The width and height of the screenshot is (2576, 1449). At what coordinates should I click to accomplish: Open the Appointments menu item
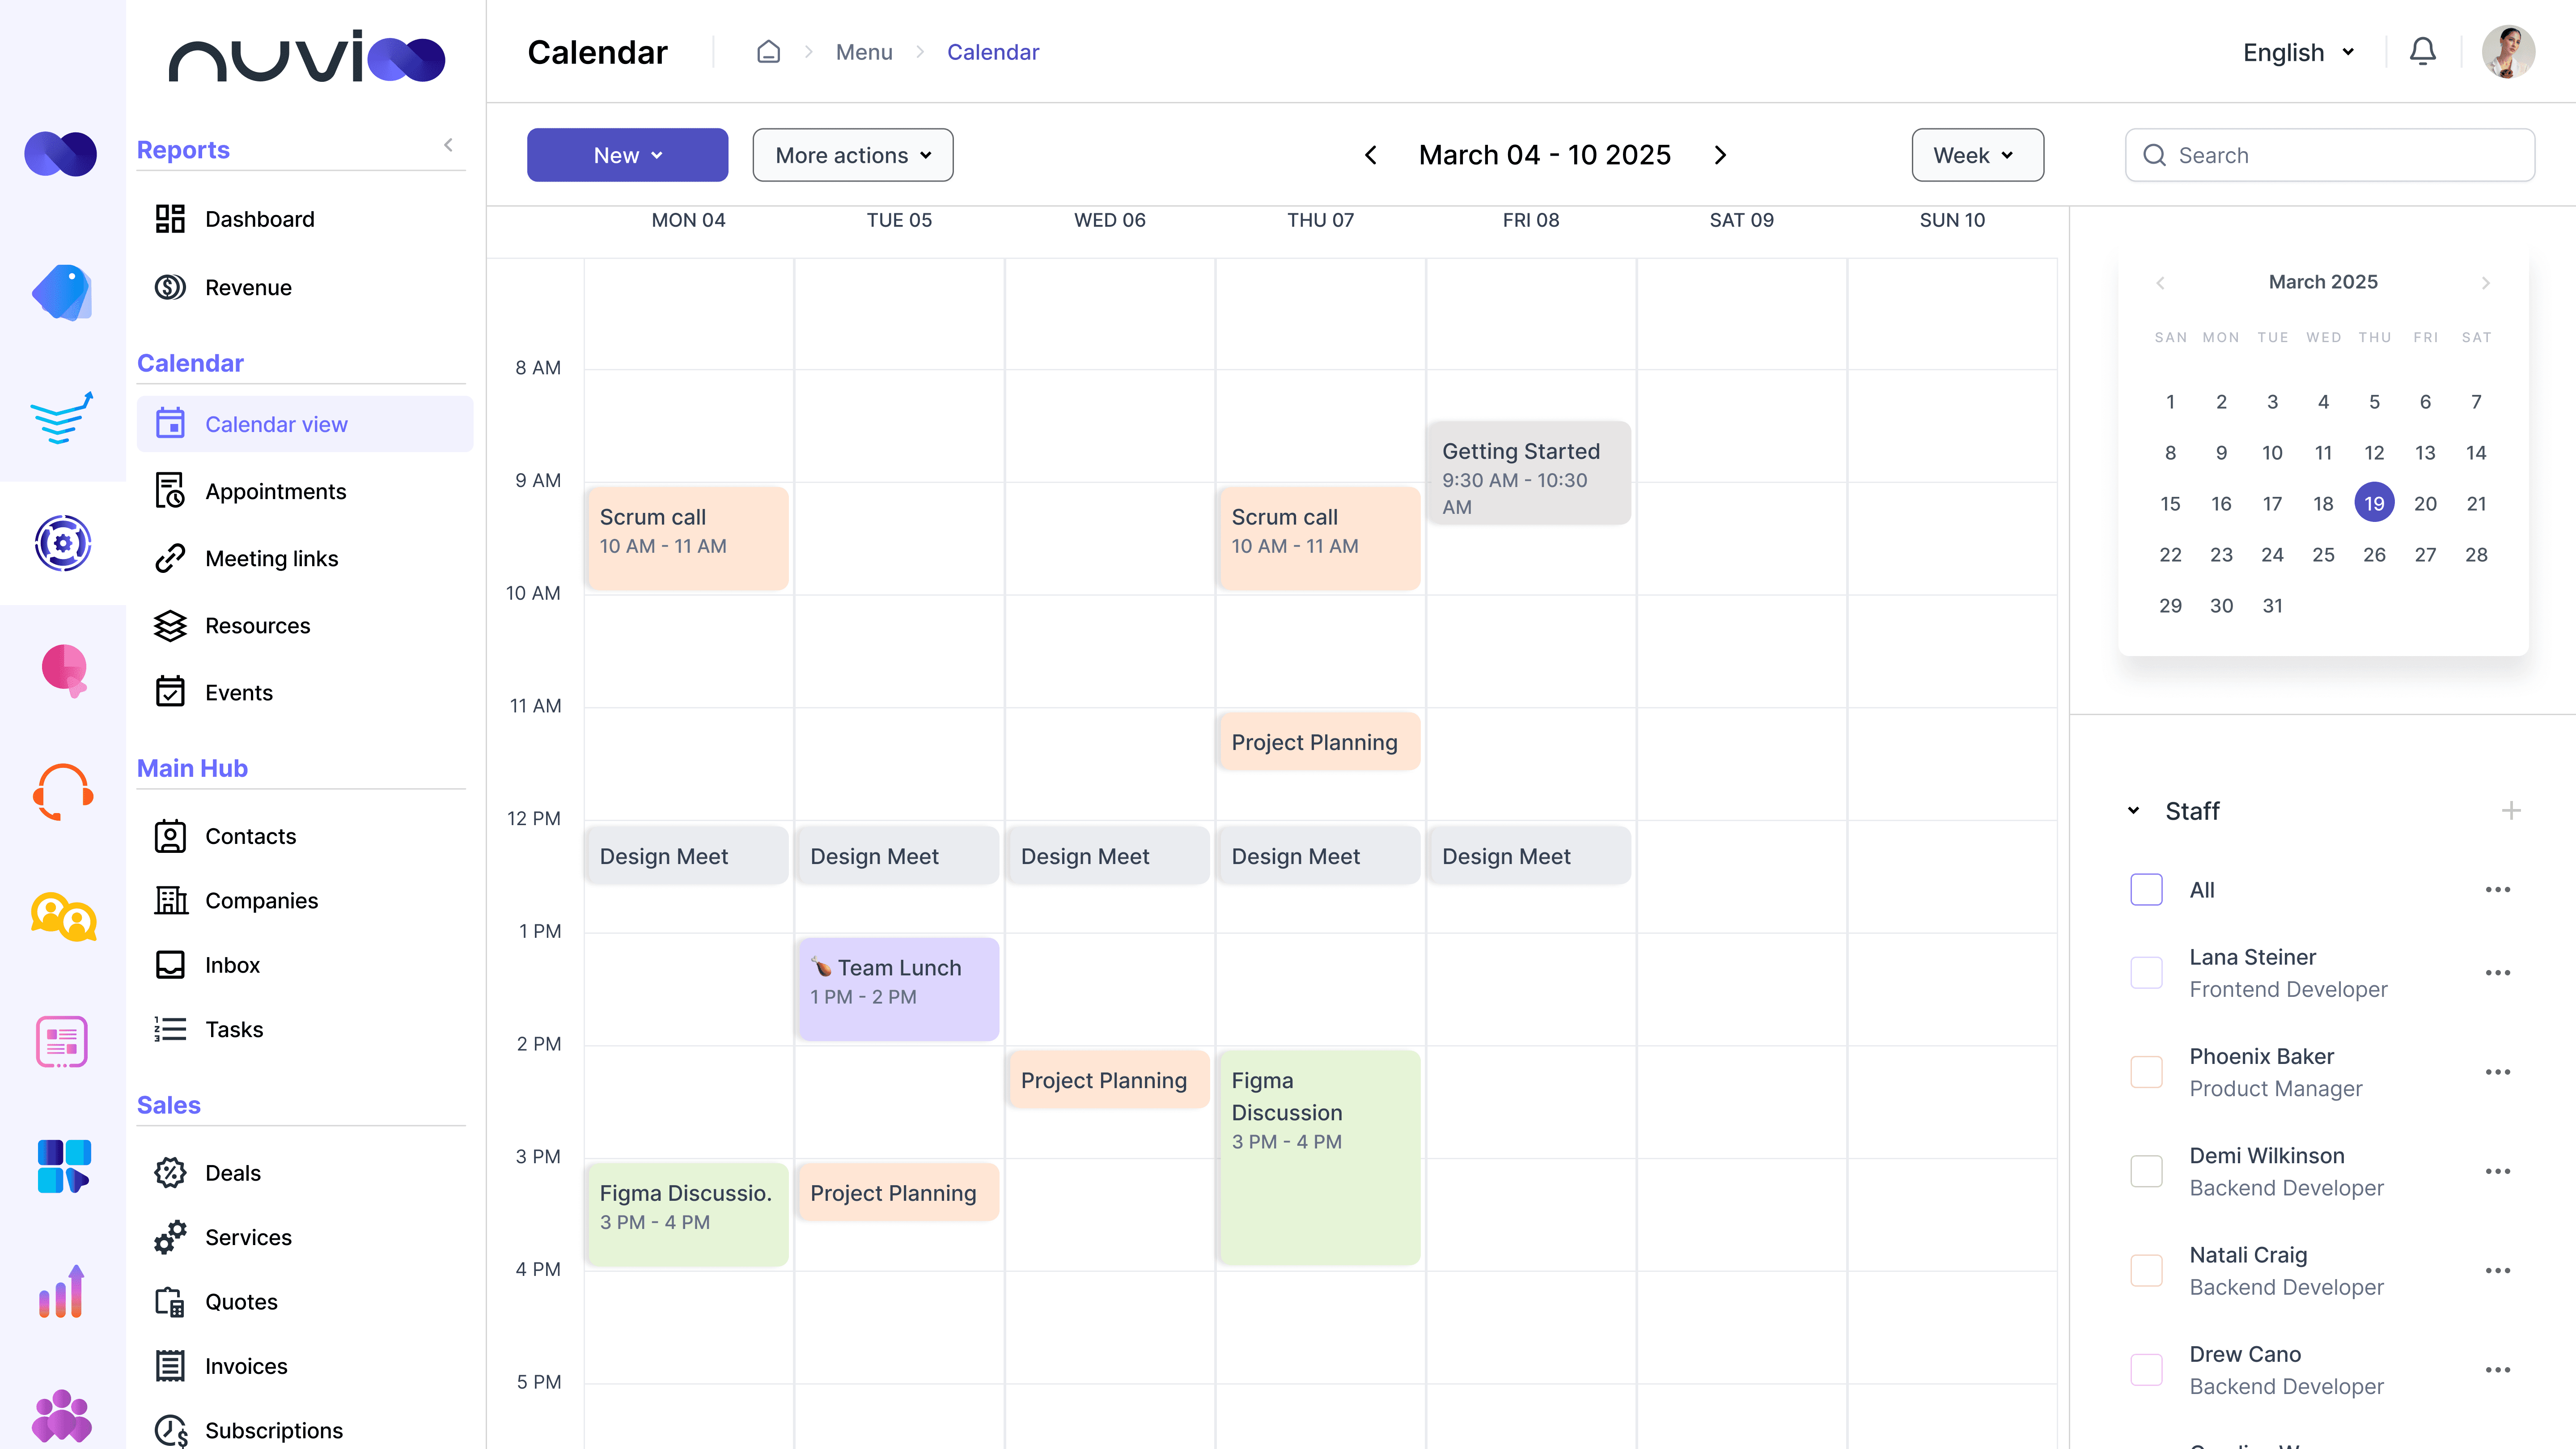275,491
